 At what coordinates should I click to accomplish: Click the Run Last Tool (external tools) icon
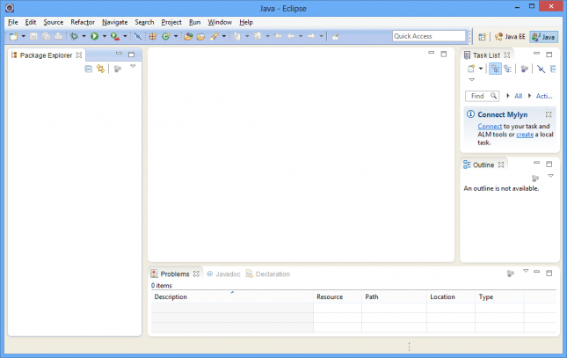pos(115,36)
